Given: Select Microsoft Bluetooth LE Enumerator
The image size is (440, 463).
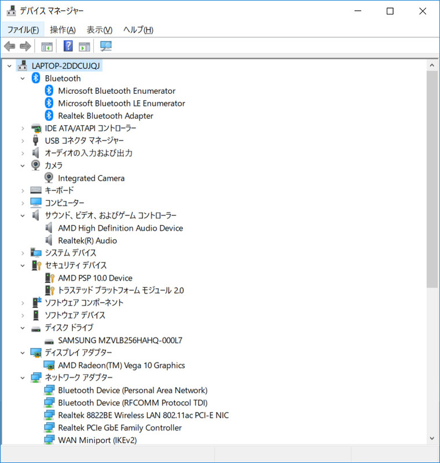Looking at the screenshot, I should pyautogui.click(x=122, y=104).
